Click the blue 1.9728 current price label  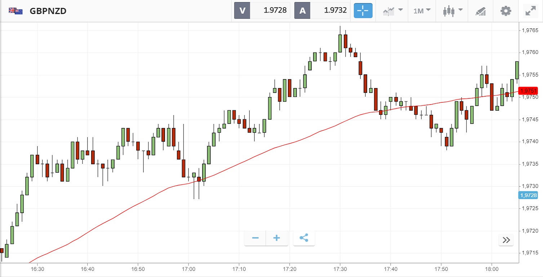click(528, 195)
